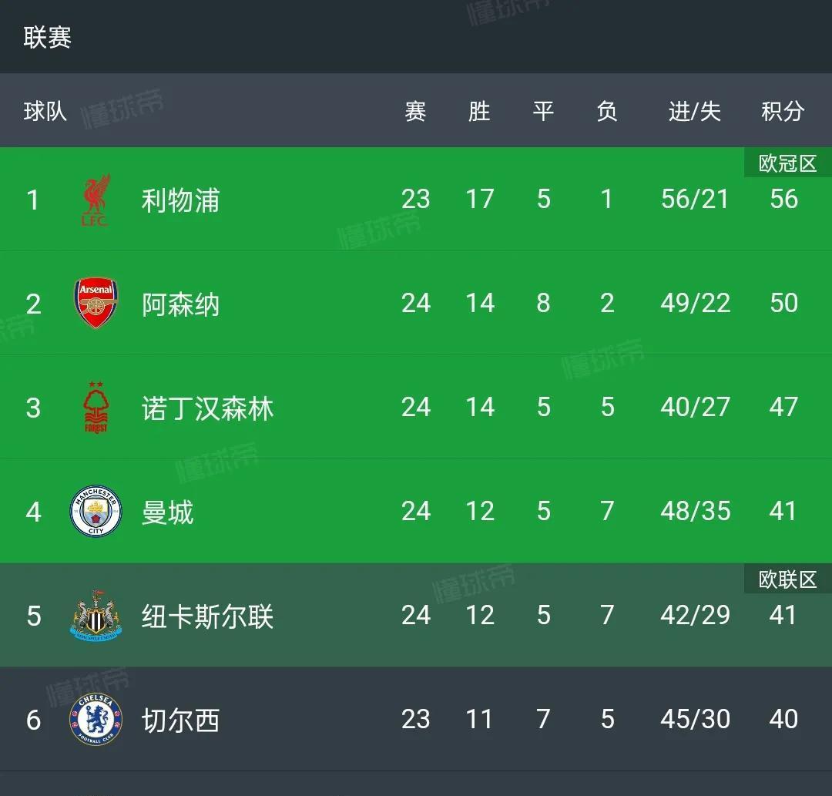Switch to the 联赛 tab
This screenshot has width=832, height=796.
(x=47, y=37)
